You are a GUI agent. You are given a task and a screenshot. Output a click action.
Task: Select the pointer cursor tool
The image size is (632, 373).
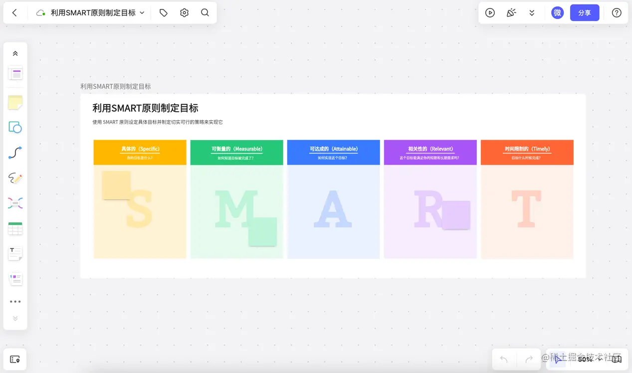[x=558, y=359]
